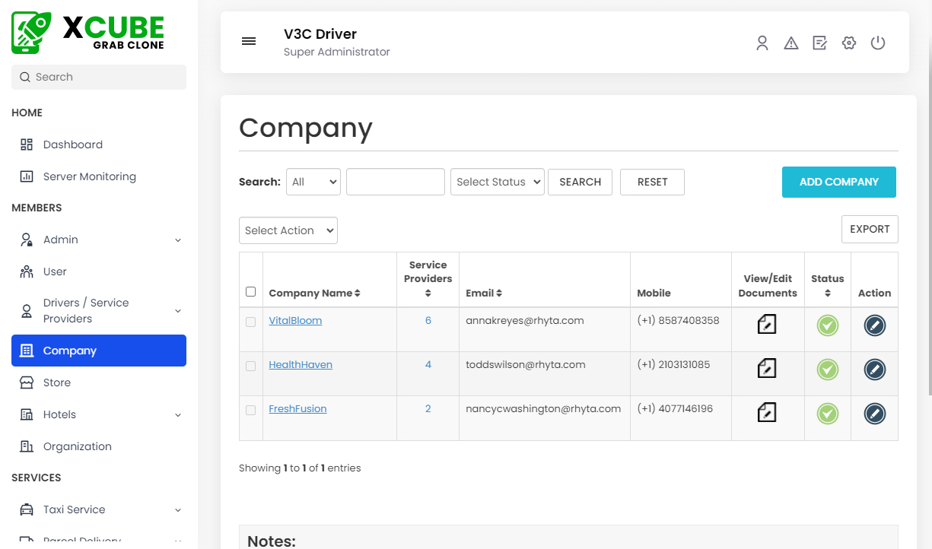Open the Select Status dropdown
The width and height of the screenshot is (932, 549).
tap(498, 182)
